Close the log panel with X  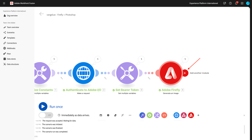point(244,115)
